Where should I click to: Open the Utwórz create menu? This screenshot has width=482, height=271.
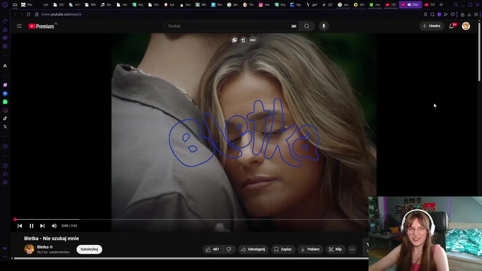click(432, 26)
